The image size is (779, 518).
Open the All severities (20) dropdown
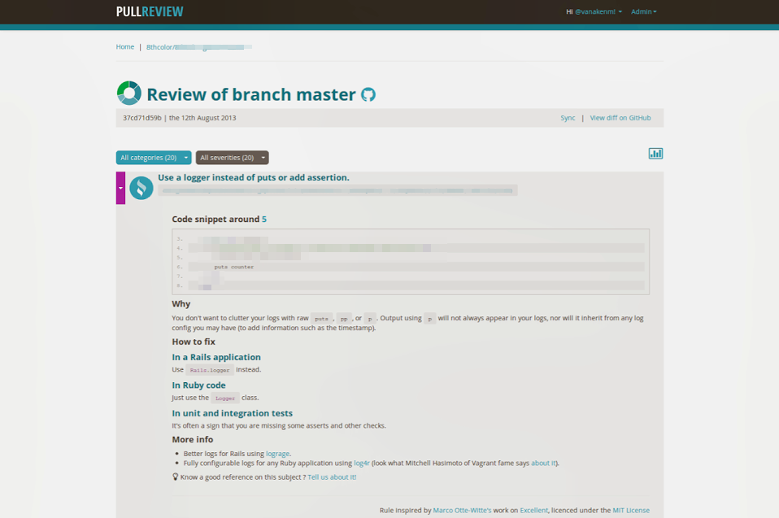pyautogui.click(x=232, y=158)
